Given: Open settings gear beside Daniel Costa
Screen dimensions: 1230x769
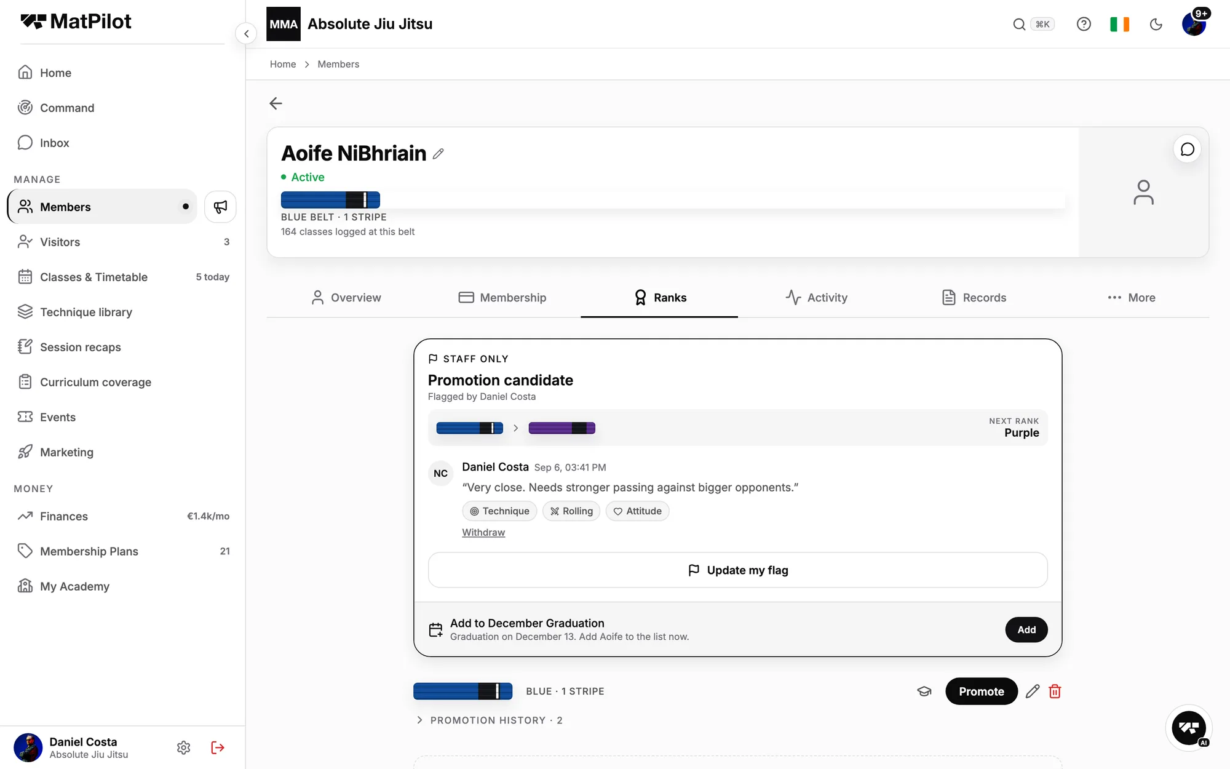Looking at the screenshot, I should coord(183,747).
